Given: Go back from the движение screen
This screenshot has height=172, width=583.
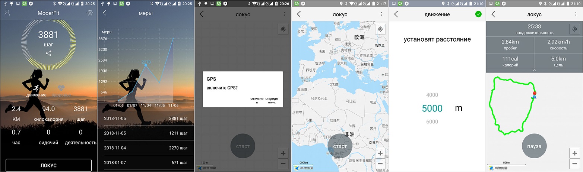Looking at the screenshot, I should click(396, 14).
